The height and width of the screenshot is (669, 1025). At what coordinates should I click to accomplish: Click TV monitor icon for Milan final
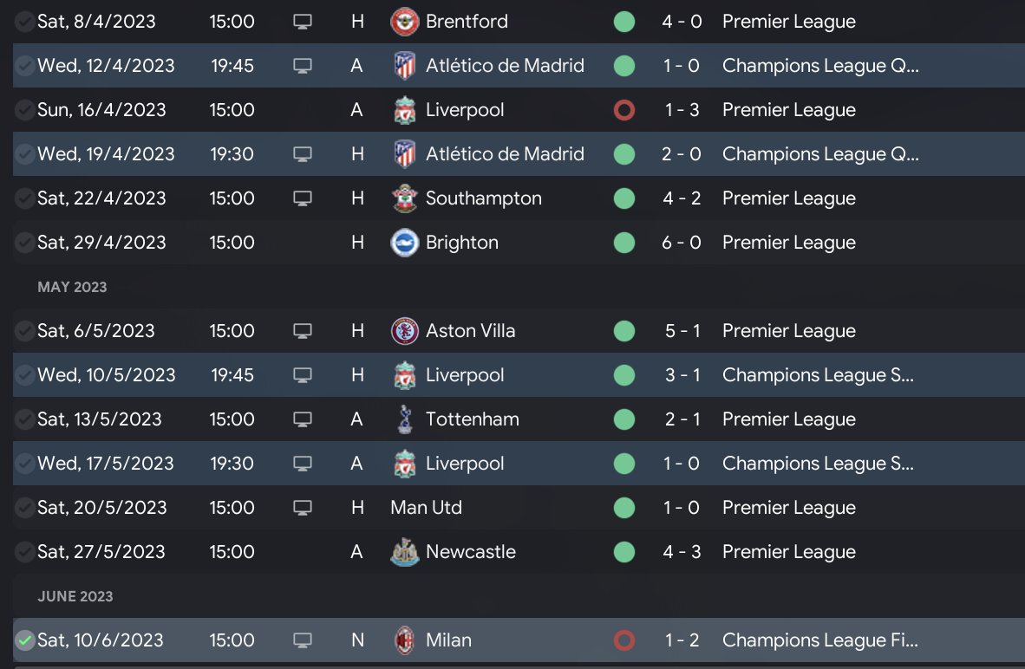pyautogui.click(x=302, y=640)
